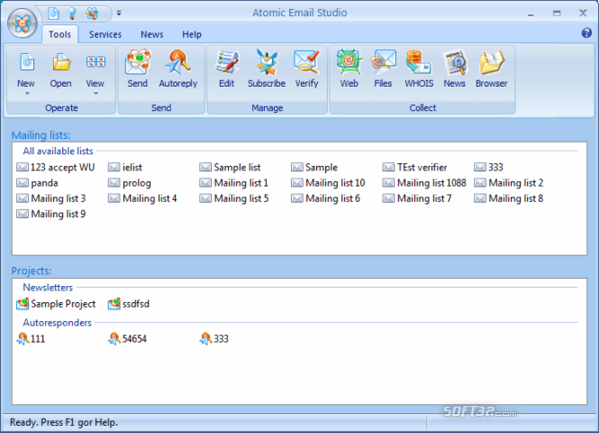Select the 'Sample list' entry
The image size is (599, 433).
tap(230, 167)
